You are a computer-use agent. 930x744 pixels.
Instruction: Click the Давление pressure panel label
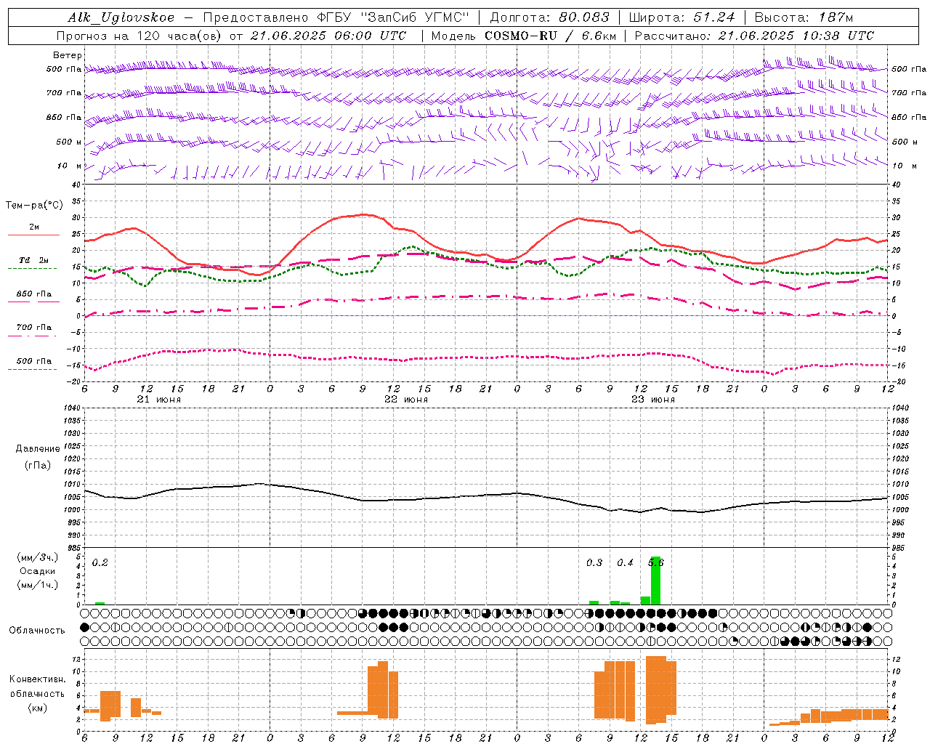point(38,449)
